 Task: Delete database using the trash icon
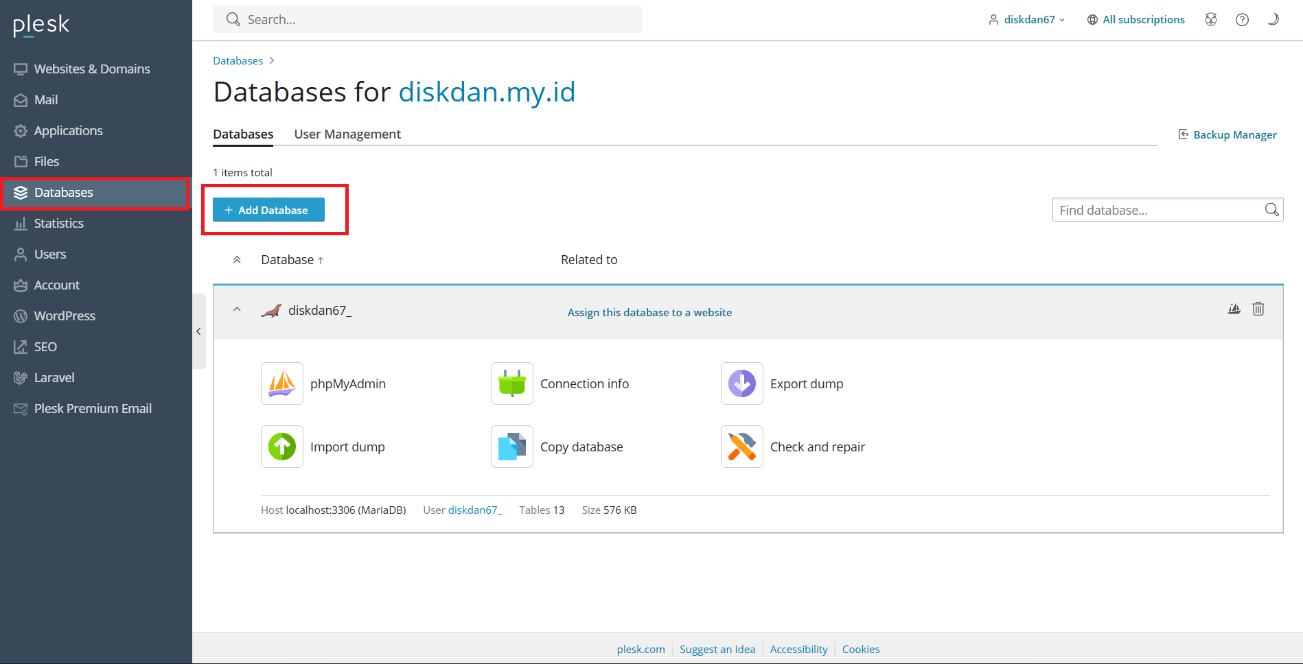pyautogui.click(x=1258, y=309)
